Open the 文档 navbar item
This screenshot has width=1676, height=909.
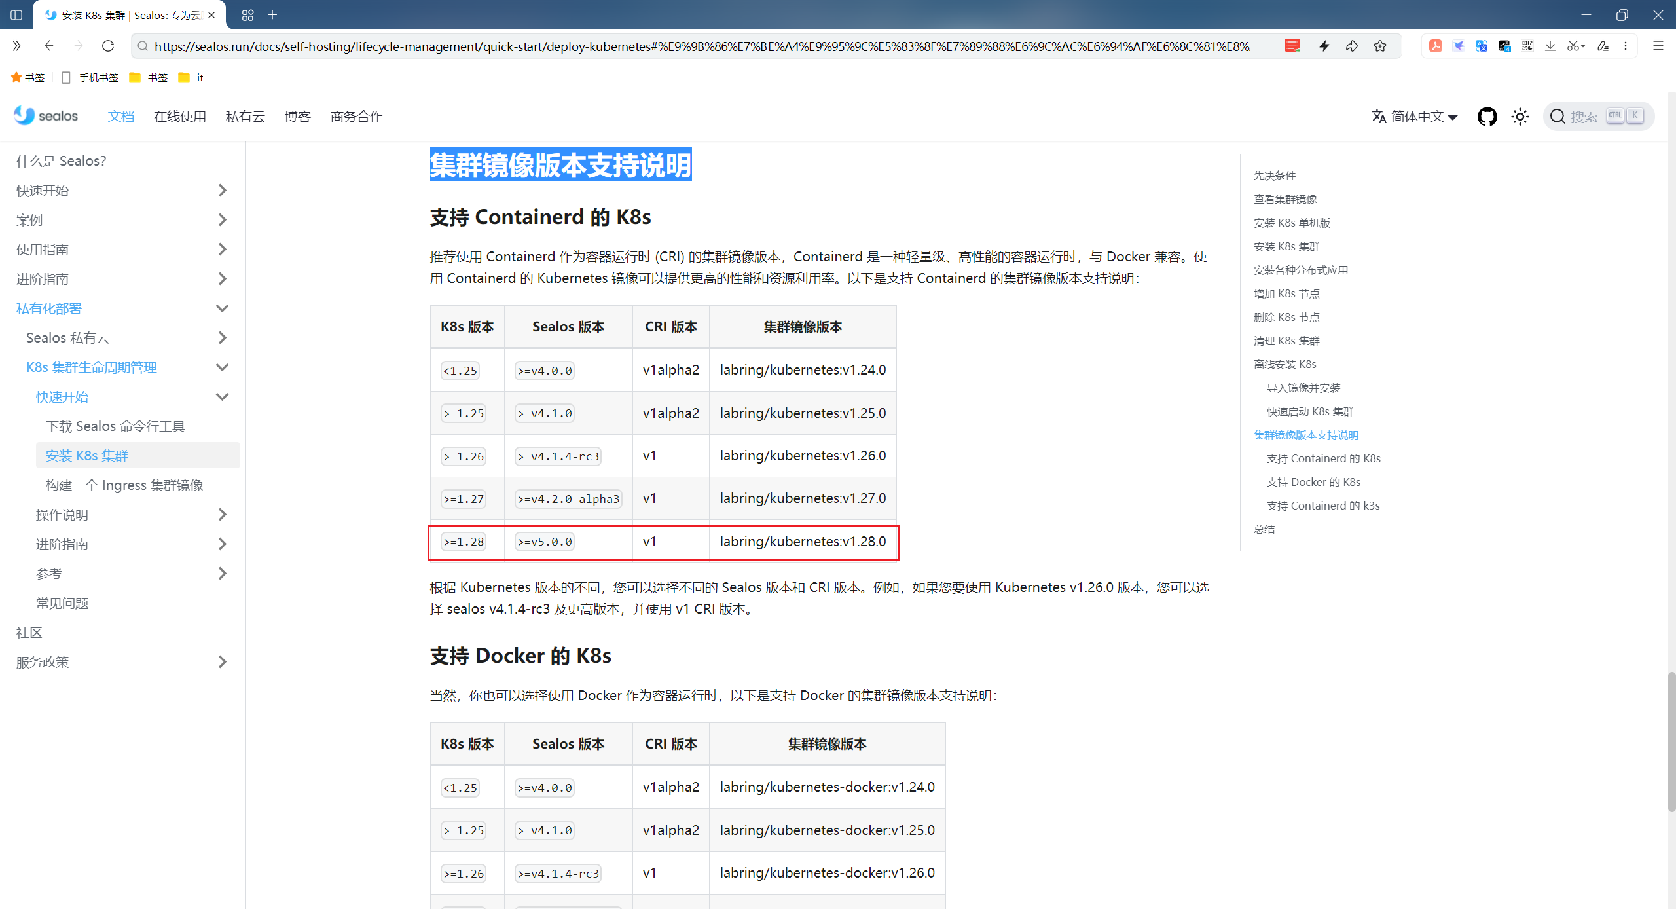(x=121, y=117)
